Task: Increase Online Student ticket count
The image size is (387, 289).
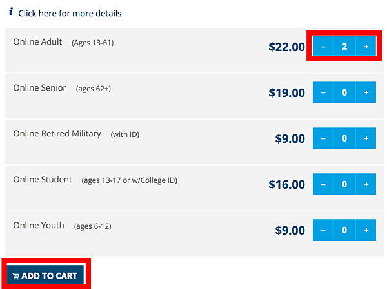Action: pos(366,184)
